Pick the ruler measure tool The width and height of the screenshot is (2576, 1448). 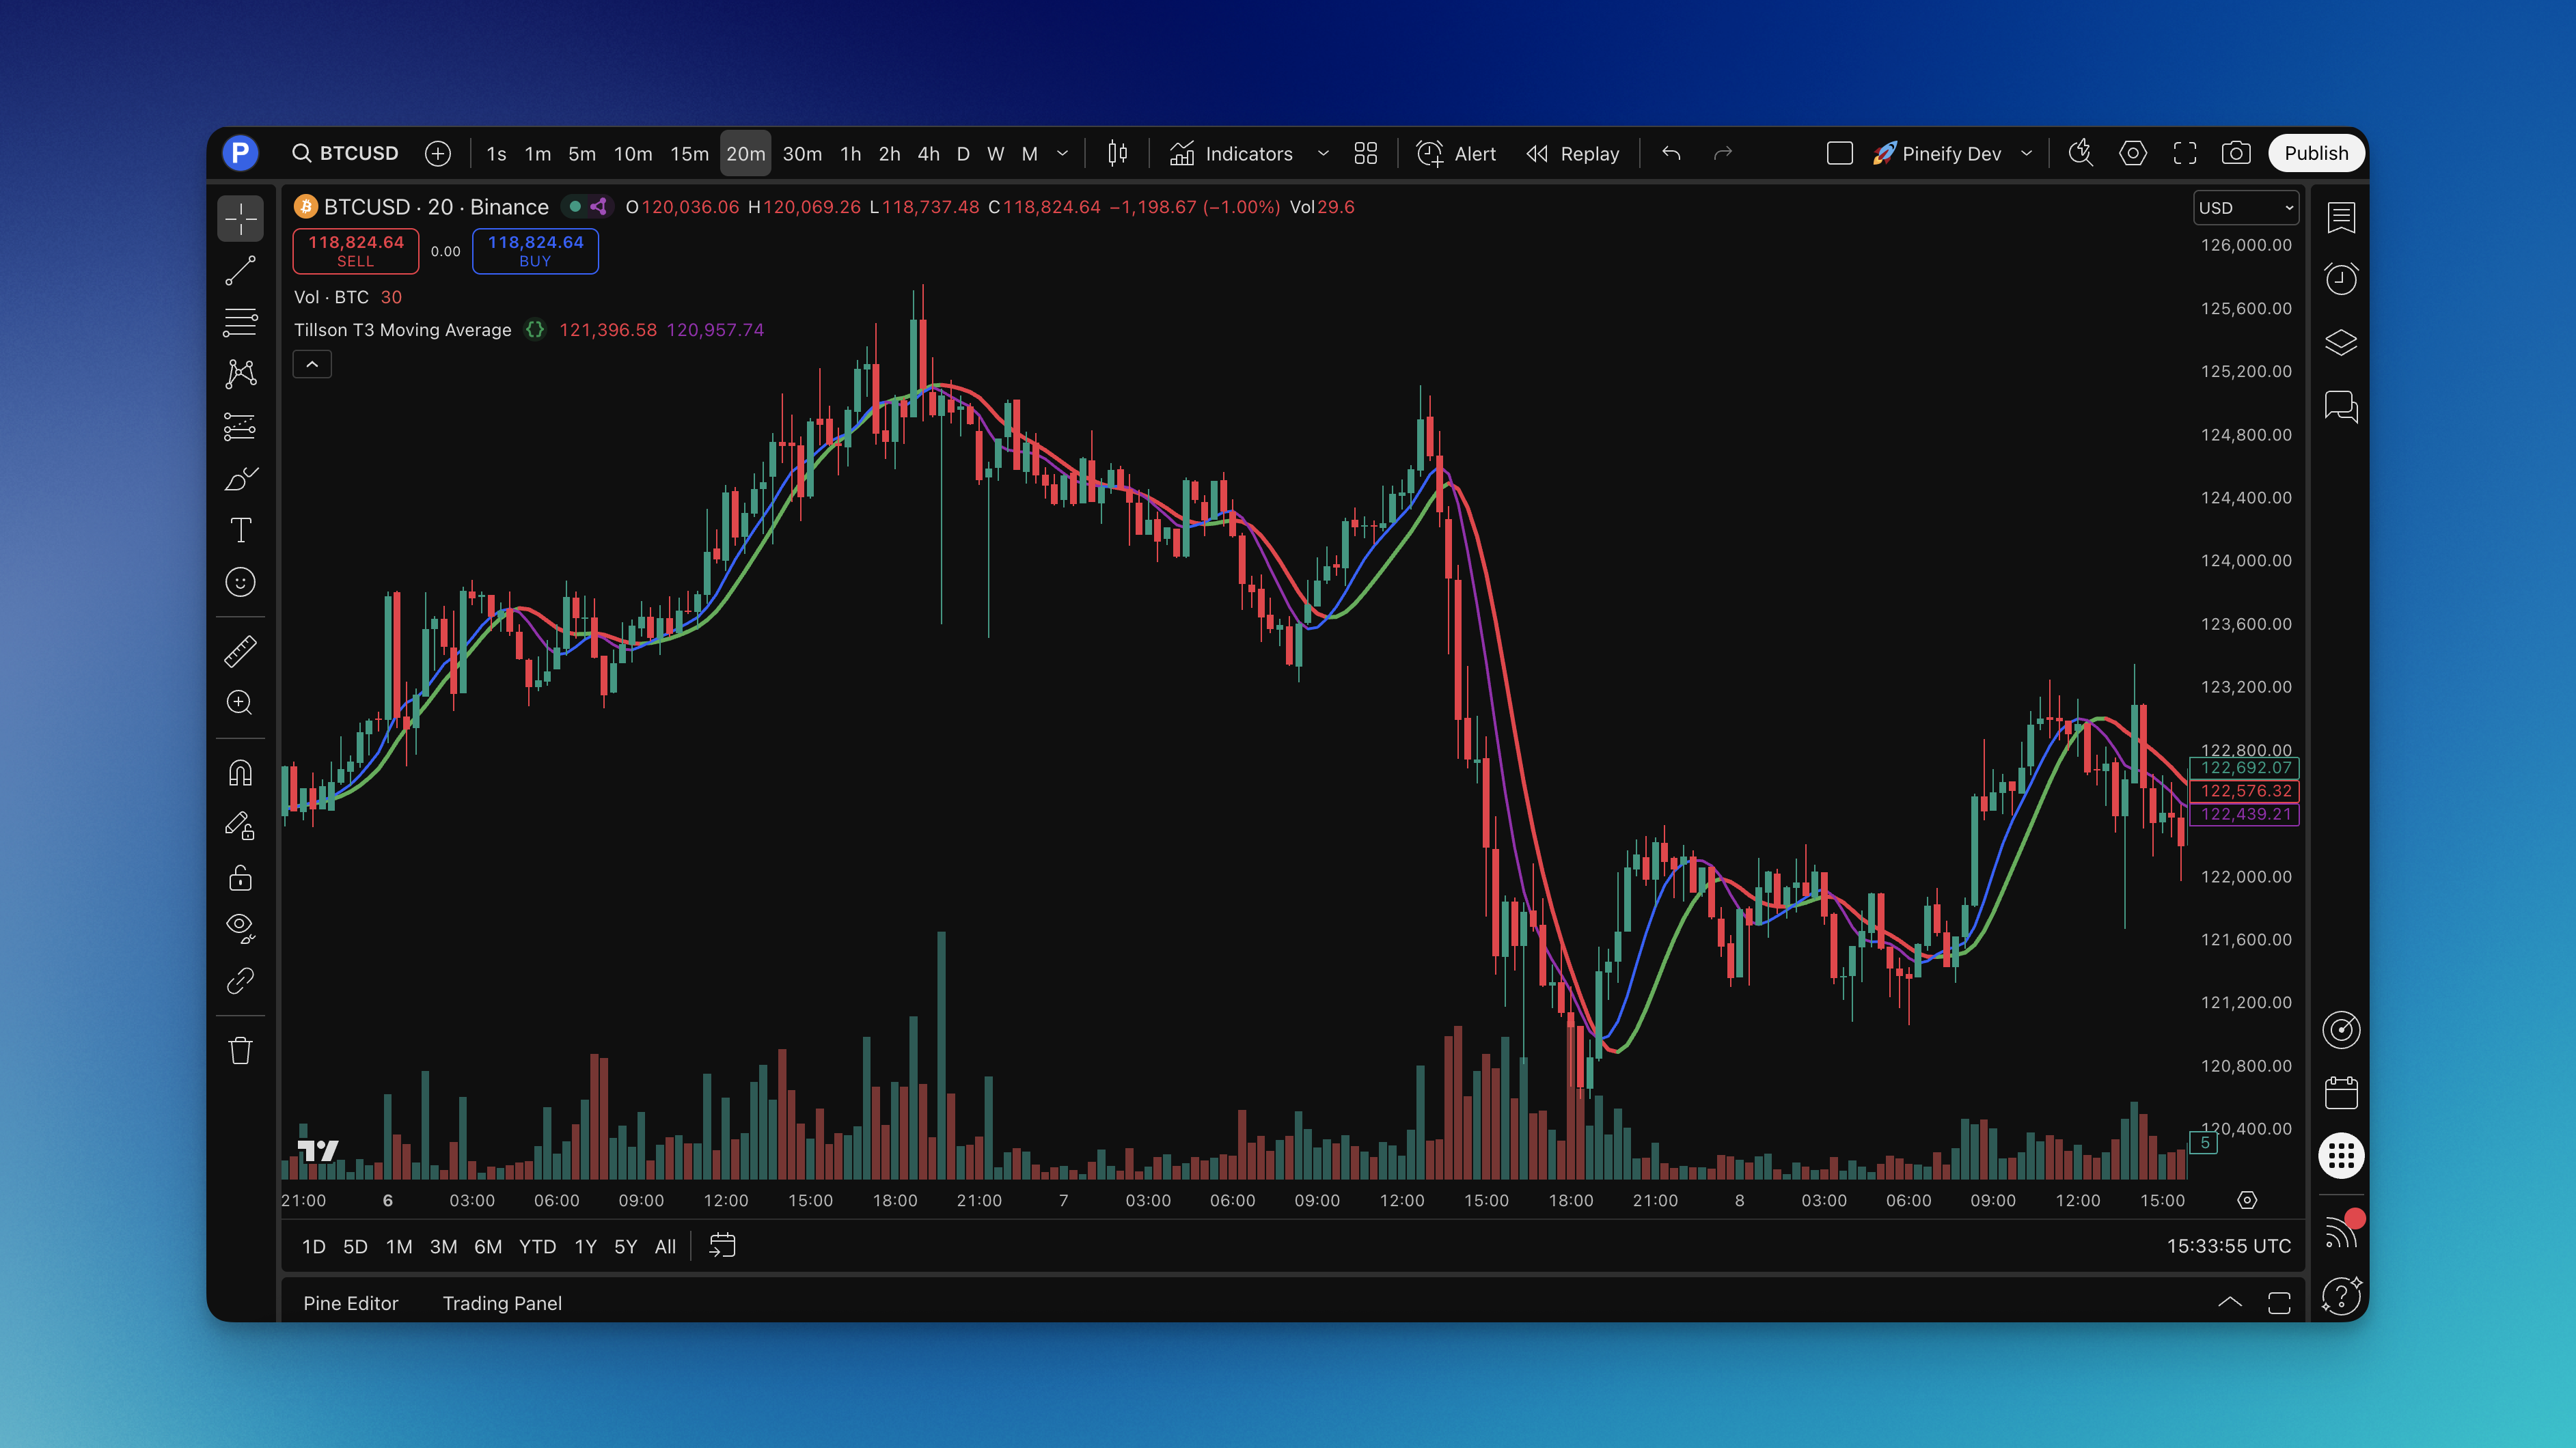(x=240, y=652)
